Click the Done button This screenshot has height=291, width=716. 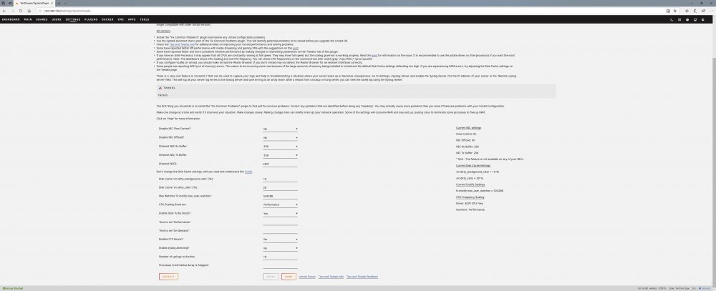coord(289,277)
